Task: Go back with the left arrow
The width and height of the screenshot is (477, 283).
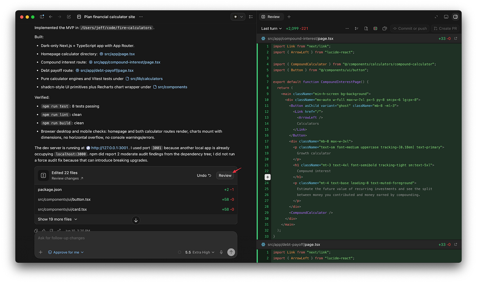Action: [x=51, y=17]
